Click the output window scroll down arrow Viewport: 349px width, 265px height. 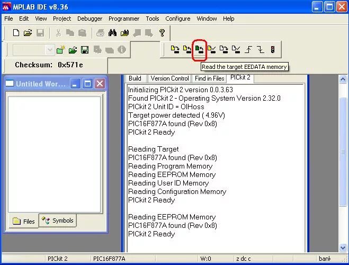click(x=343, y=248)
